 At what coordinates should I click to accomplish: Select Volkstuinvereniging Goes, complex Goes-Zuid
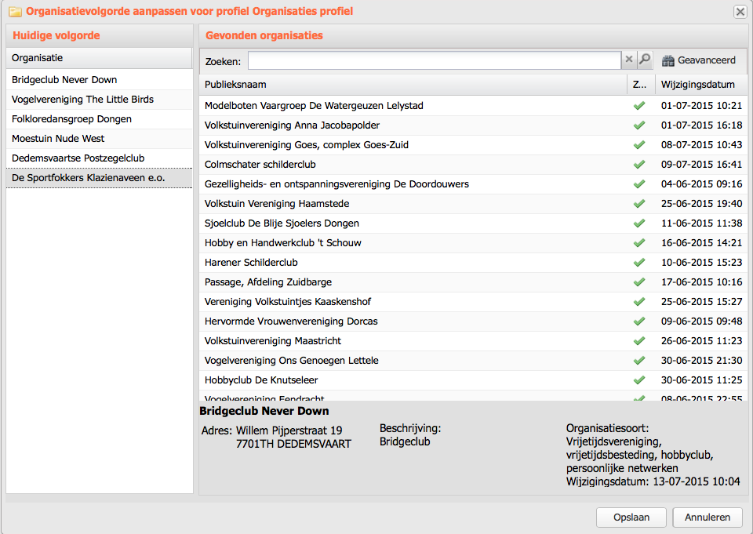[473, 145]
